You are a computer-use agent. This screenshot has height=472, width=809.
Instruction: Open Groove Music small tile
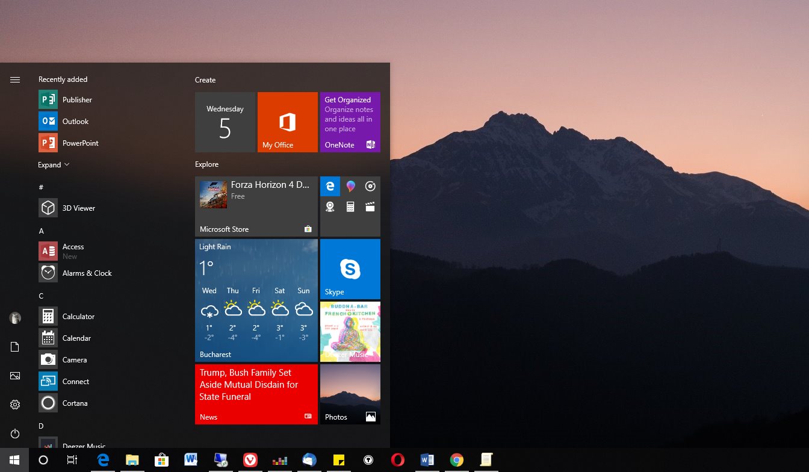pos(370,187)
